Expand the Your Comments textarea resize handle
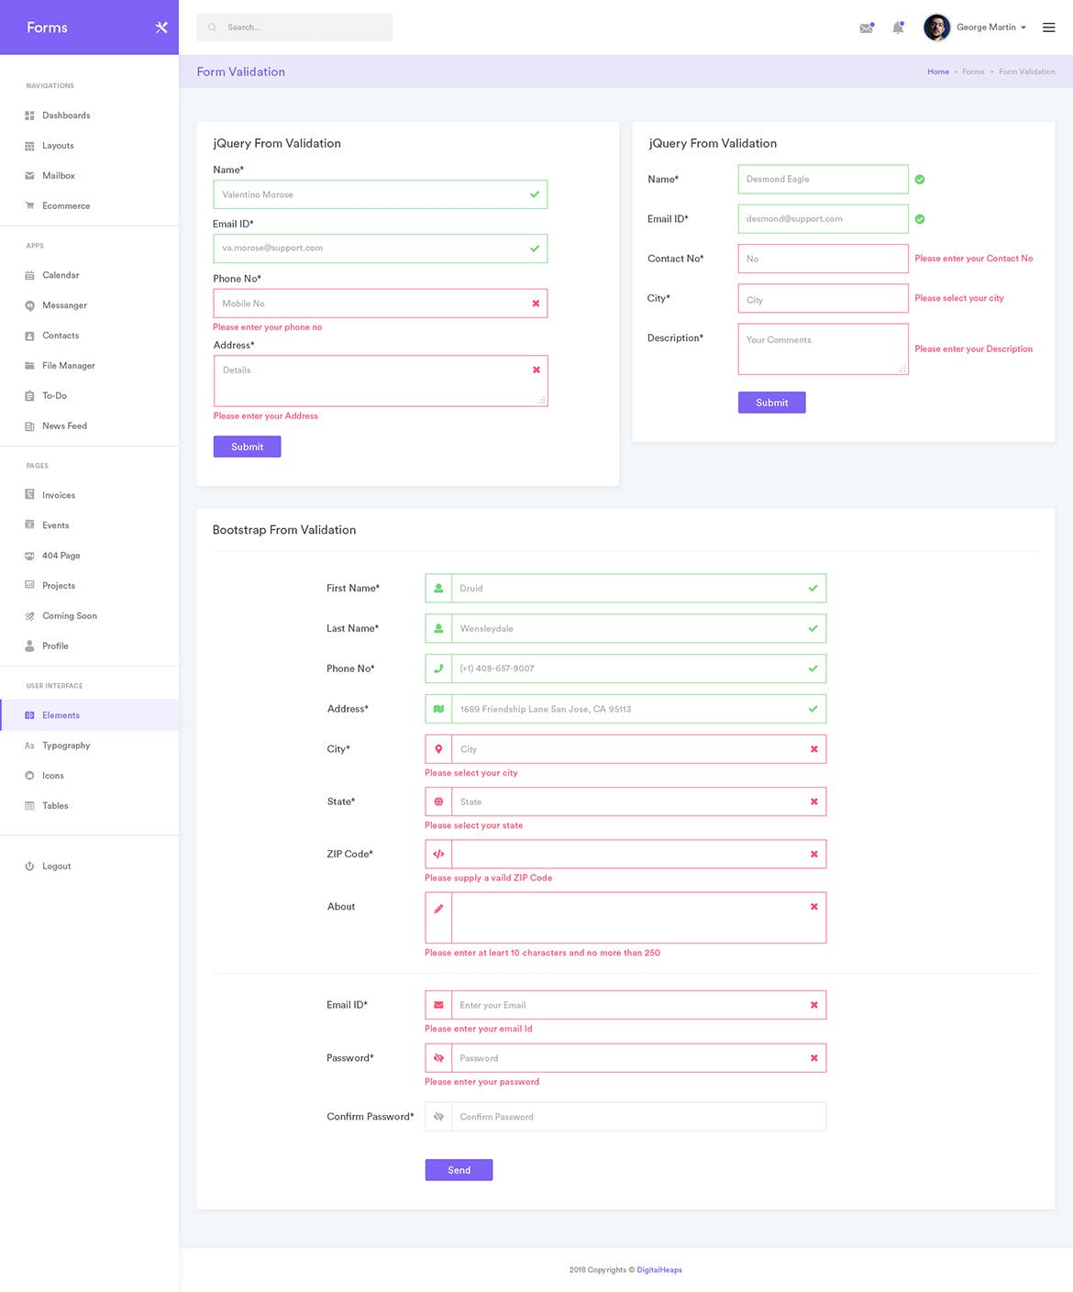 pos(903,370)
